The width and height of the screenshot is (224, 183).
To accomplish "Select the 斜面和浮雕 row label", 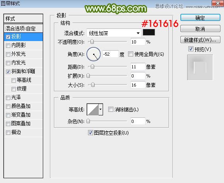I will (23, 72).
